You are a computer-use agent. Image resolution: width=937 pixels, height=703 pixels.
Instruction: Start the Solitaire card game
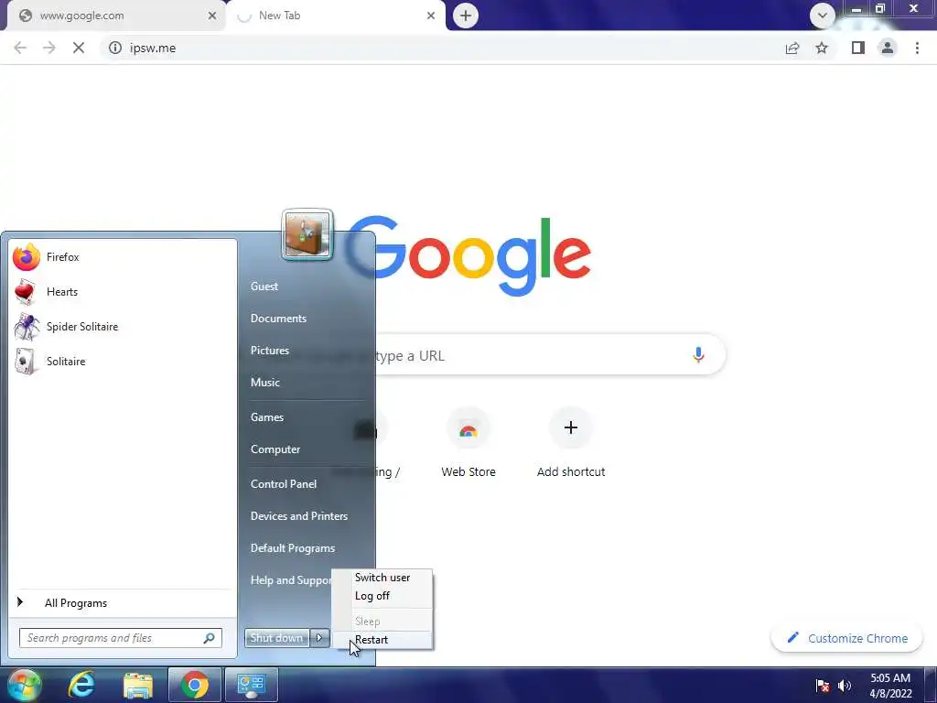[123, 361]
